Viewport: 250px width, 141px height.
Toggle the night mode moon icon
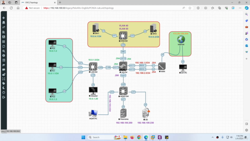click(4, 88)
